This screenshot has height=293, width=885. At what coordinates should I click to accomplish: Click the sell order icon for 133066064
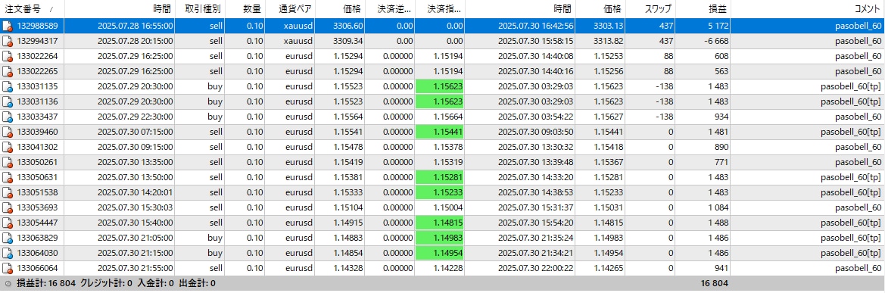point(8,268)
